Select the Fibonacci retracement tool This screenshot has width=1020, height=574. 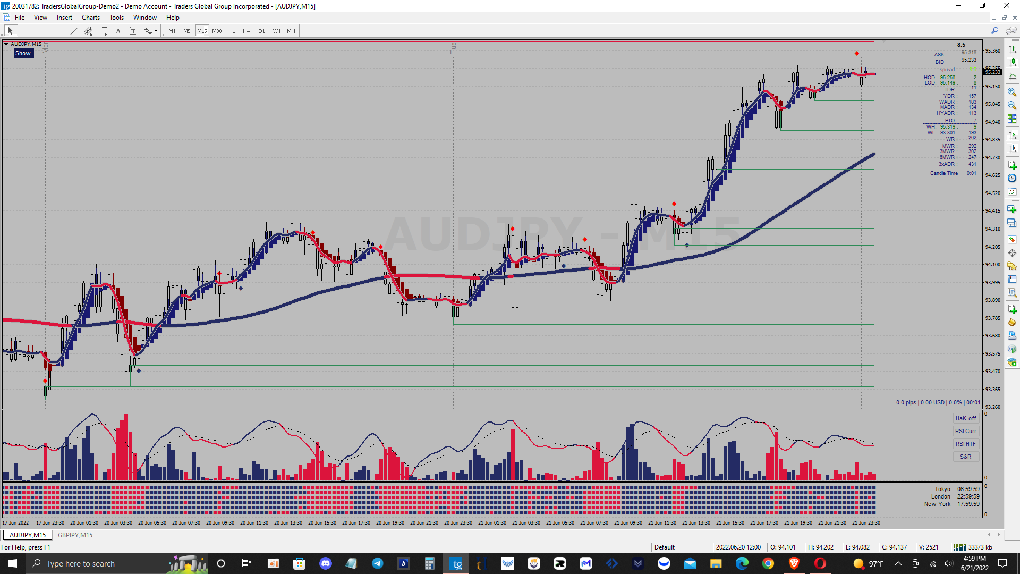click(x=104, y=31)
